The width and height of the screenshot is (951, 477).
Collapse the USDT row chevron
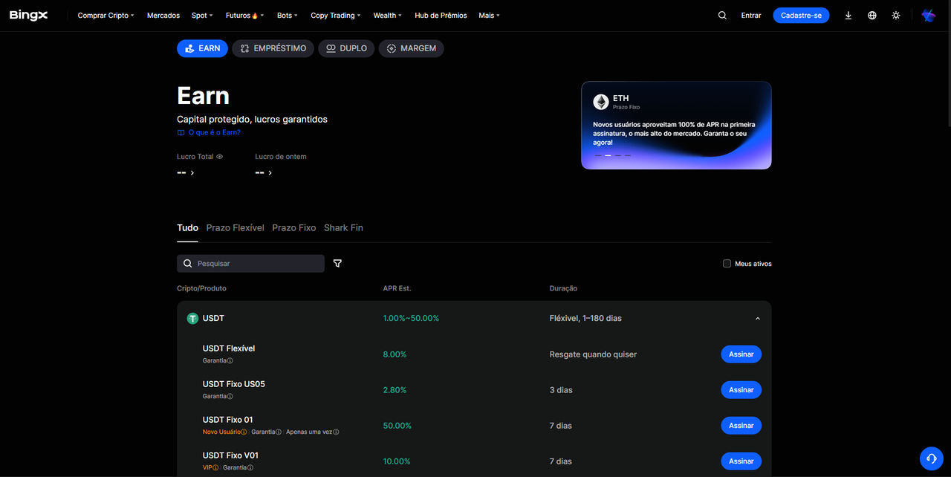point(758,318)
